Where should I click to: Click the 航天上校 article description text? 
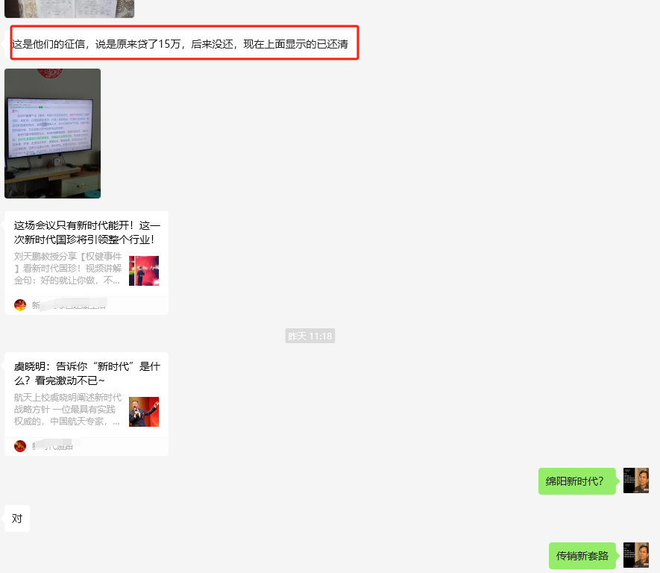pyautogui.click(x=68, y=410)
